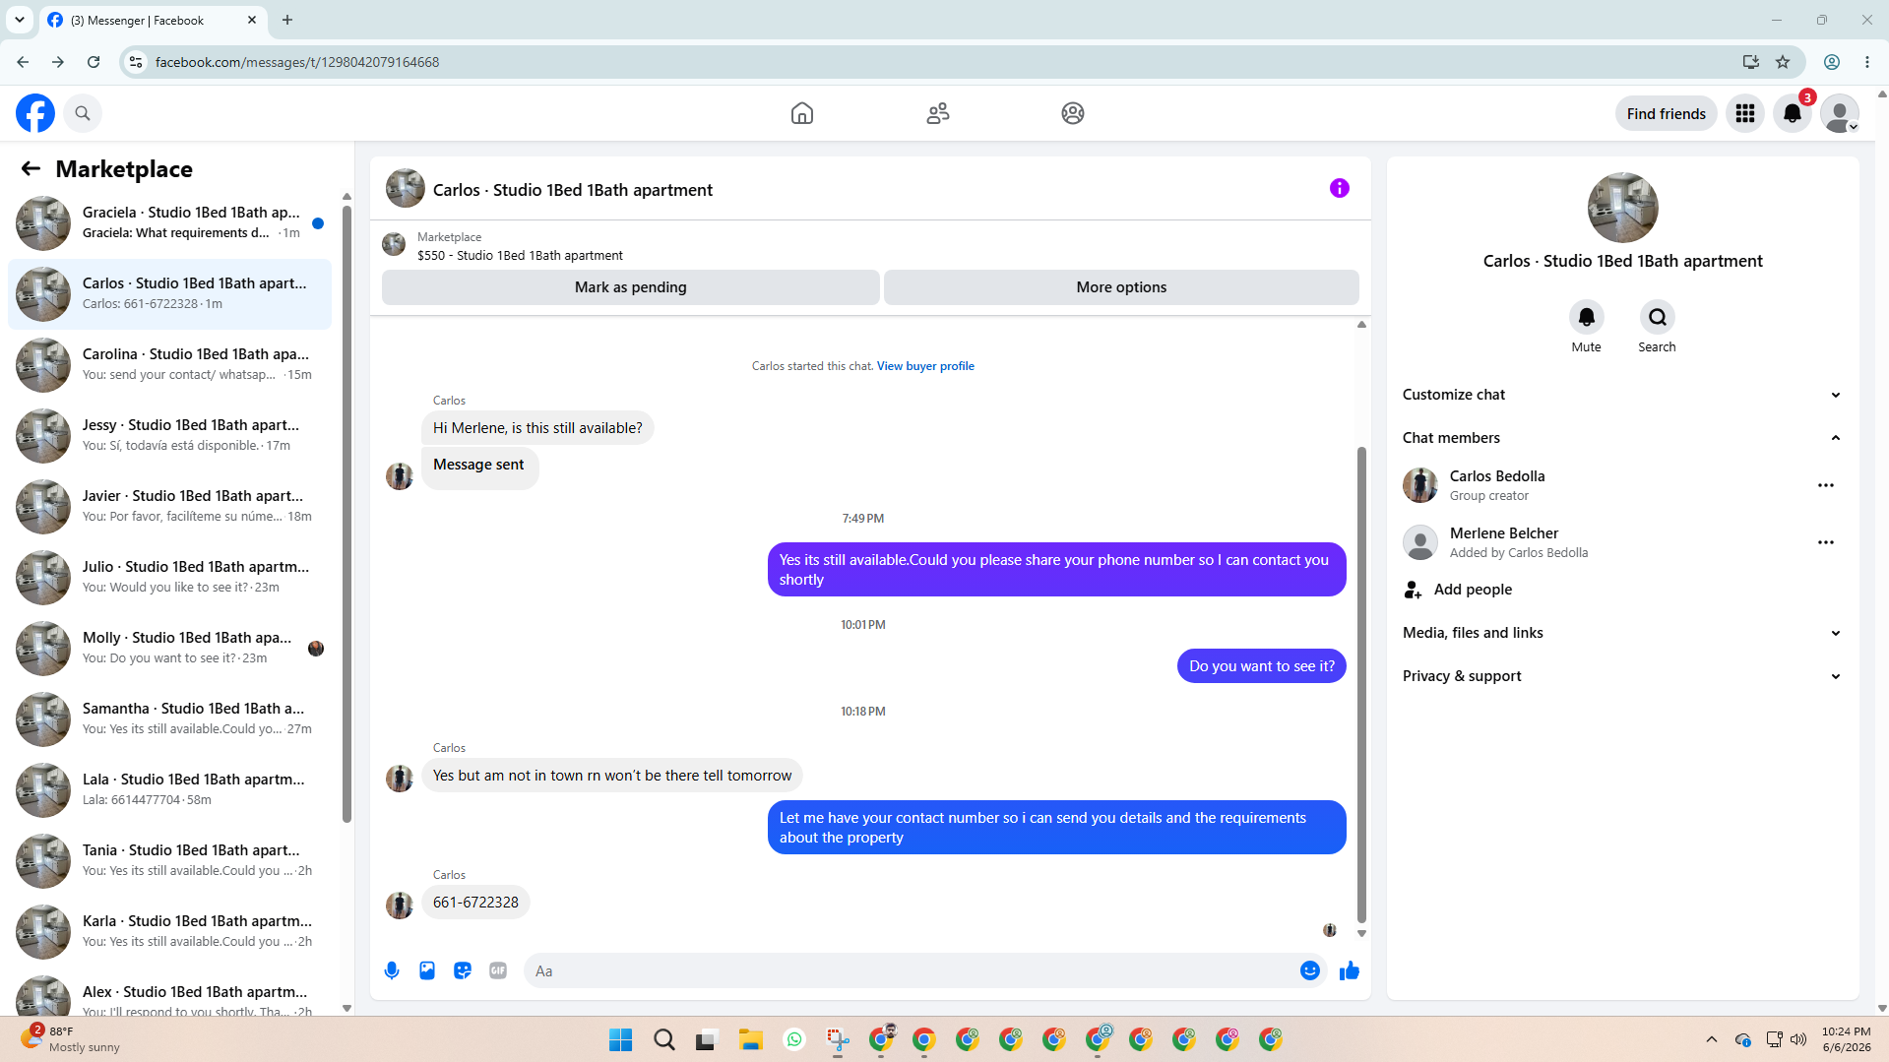Open the notifications bell

1793,113
